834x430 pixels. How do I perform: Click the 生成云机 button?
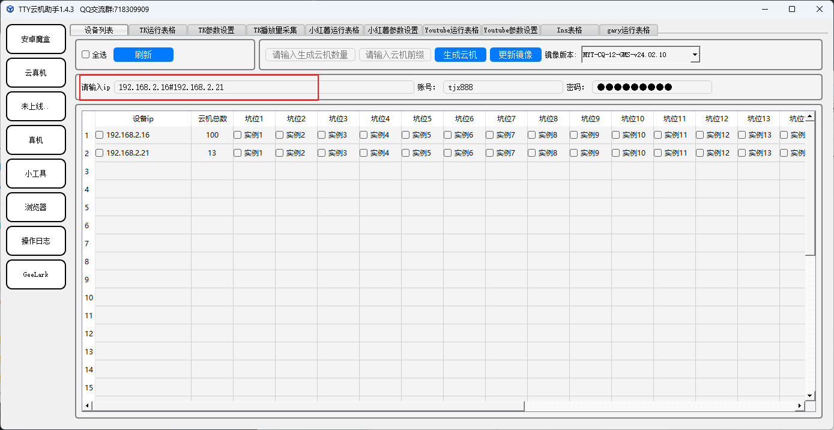460,55
